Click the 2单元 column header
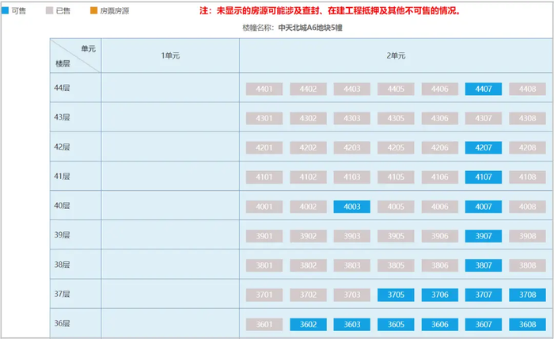This screenshot has height=339, width=554. point(396,55)
